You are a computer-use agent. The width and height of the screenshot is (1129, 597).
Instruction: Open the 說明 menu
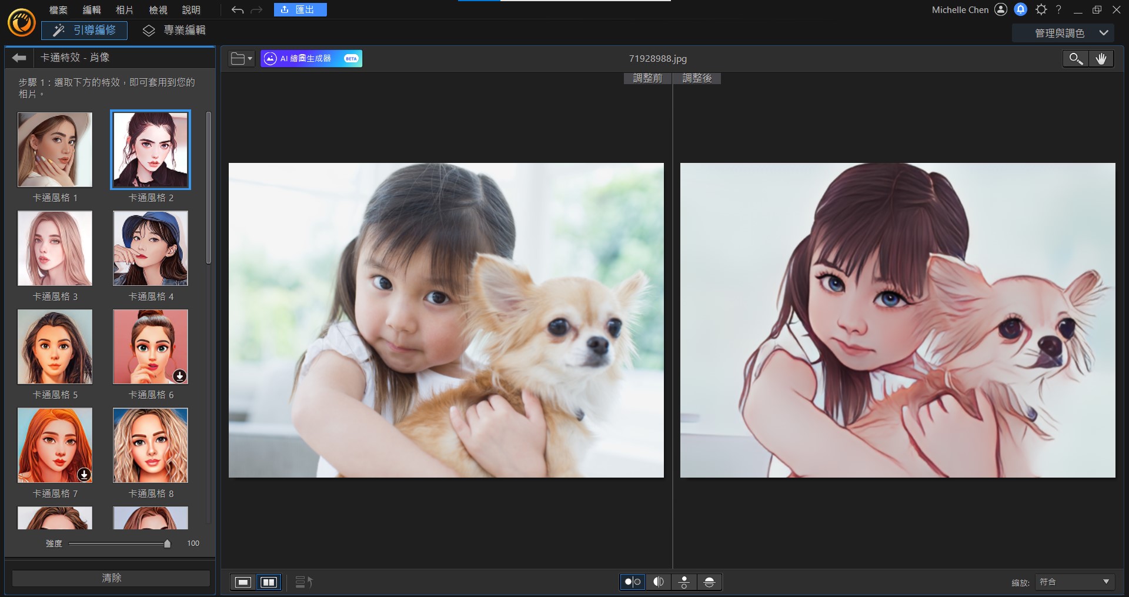click(191, 10)
